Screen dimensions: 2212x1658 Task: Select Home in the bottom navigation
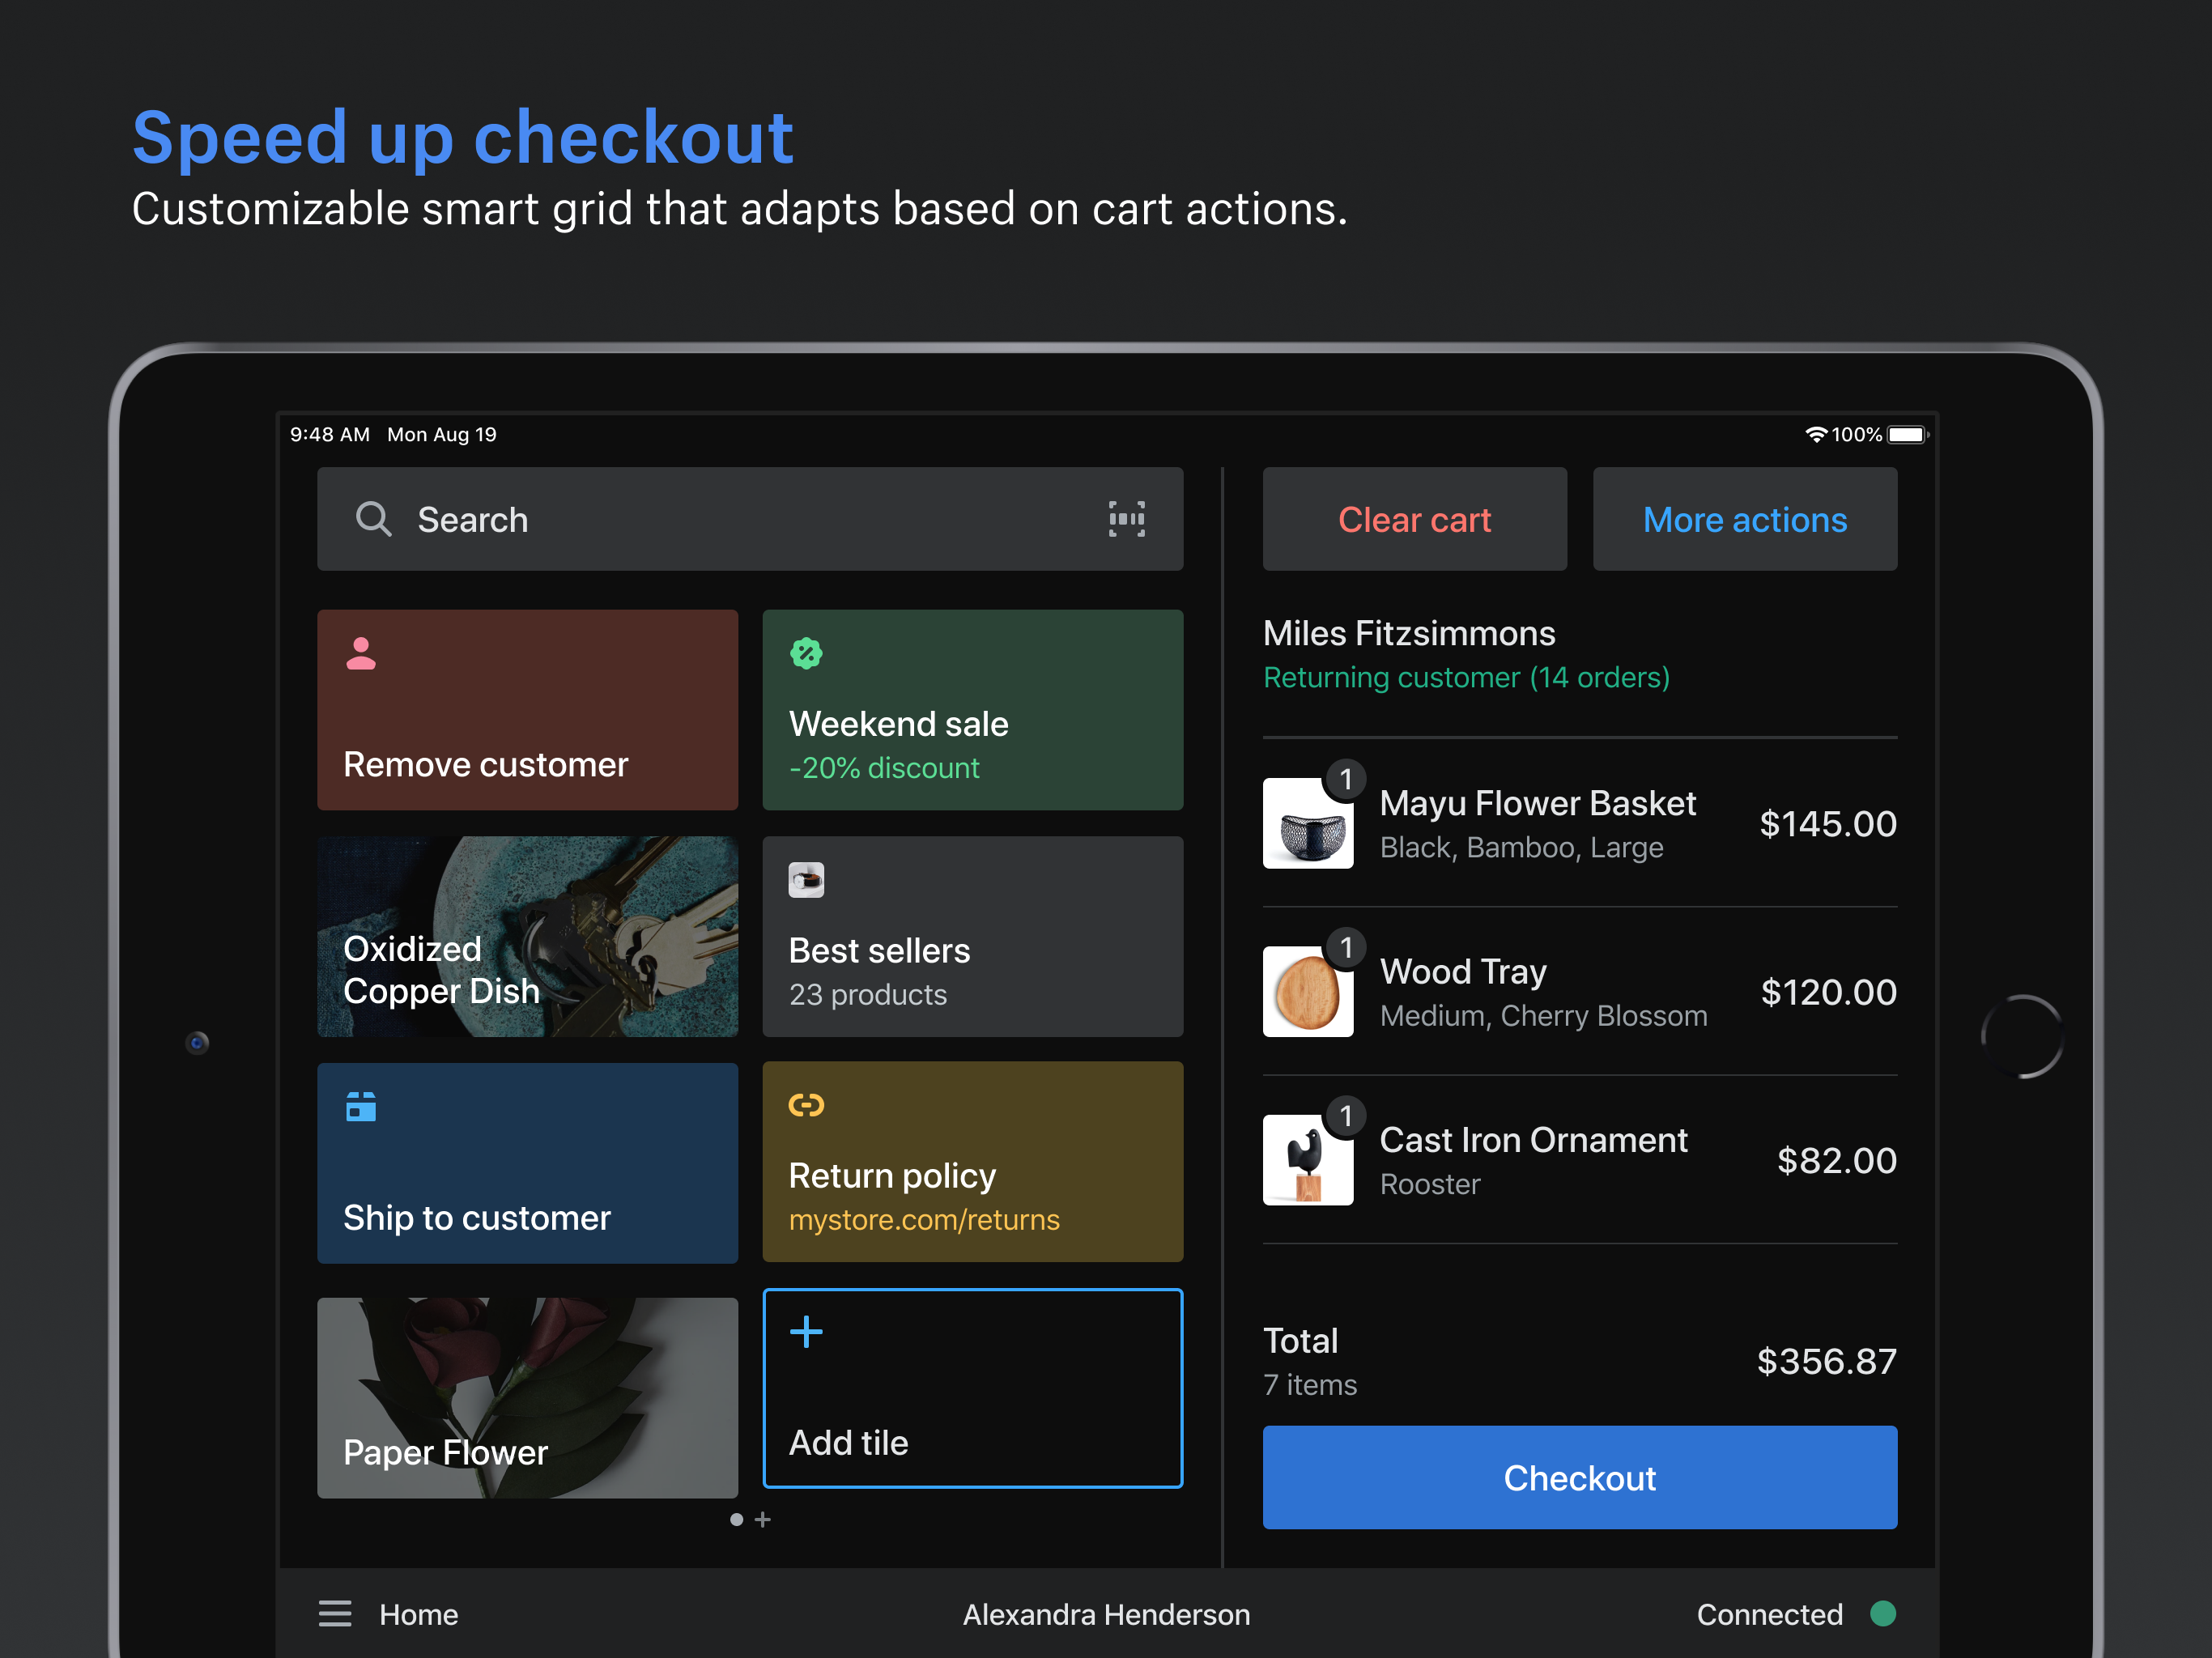(x=418, y=1614)
